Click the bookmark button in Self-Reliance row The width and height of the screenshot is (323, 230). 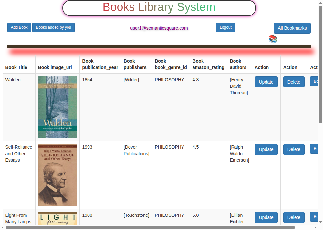[x=314, y=149]
